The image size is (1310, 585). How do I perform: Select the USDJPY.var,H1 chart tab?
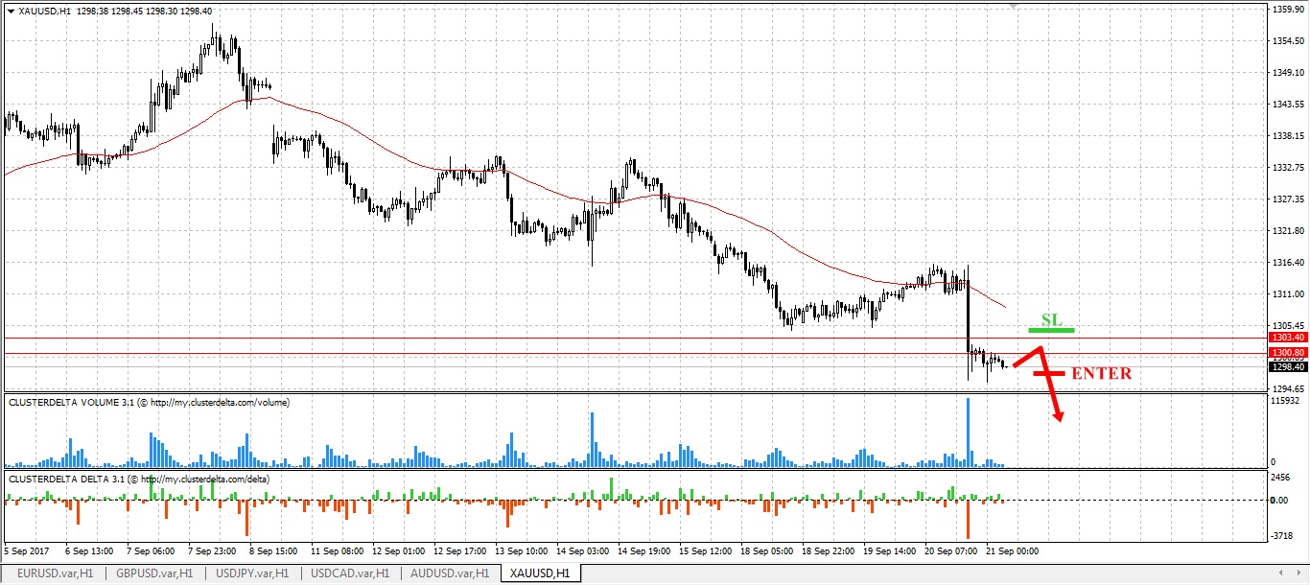tap(252, 573)
